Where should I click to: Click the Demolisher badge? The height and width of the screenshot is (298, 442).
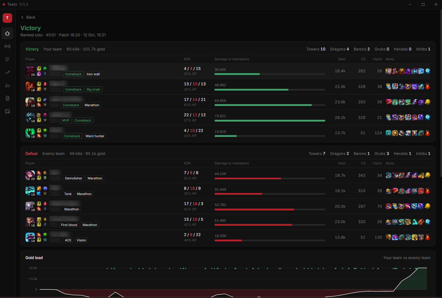(74, 178)
